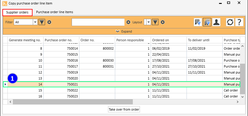Select purchase order 750020 cell
The image size is (248, 116).
pyautogui.click(x=61, y=78)
